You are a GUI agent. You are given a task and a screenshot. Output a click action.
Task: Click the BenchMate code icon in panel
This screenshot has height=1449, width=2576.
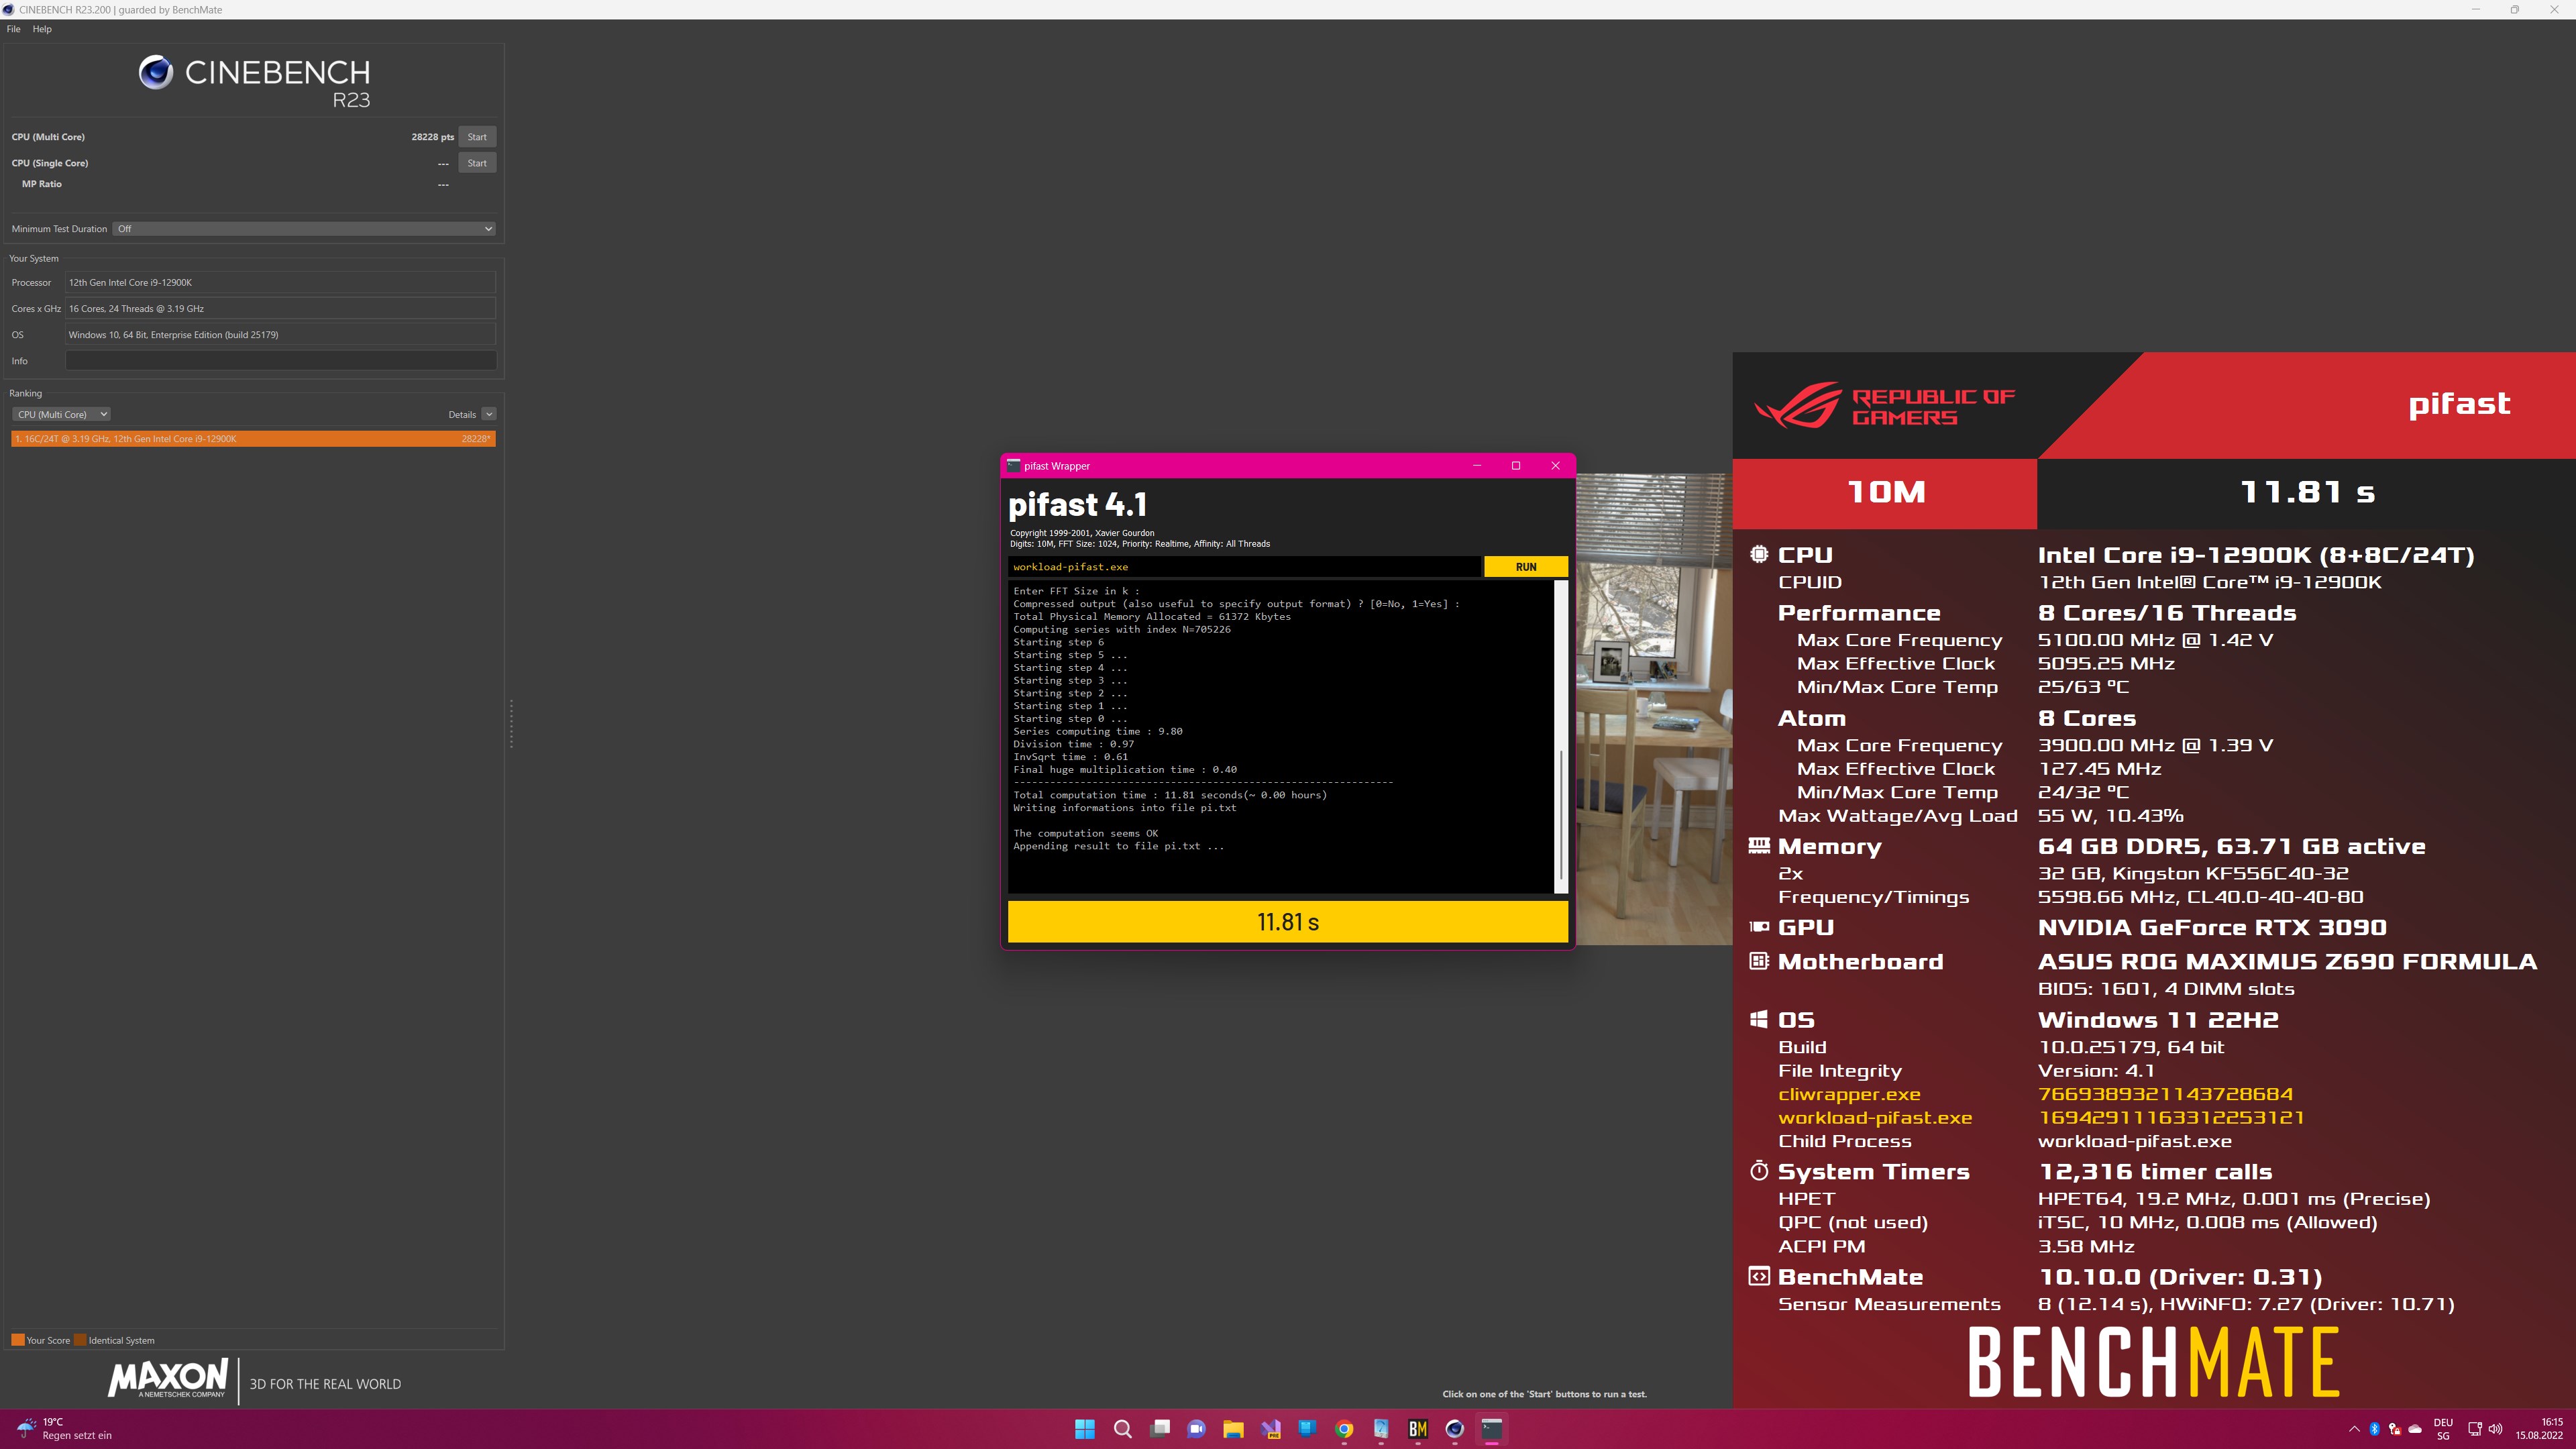point(1759,1276)
